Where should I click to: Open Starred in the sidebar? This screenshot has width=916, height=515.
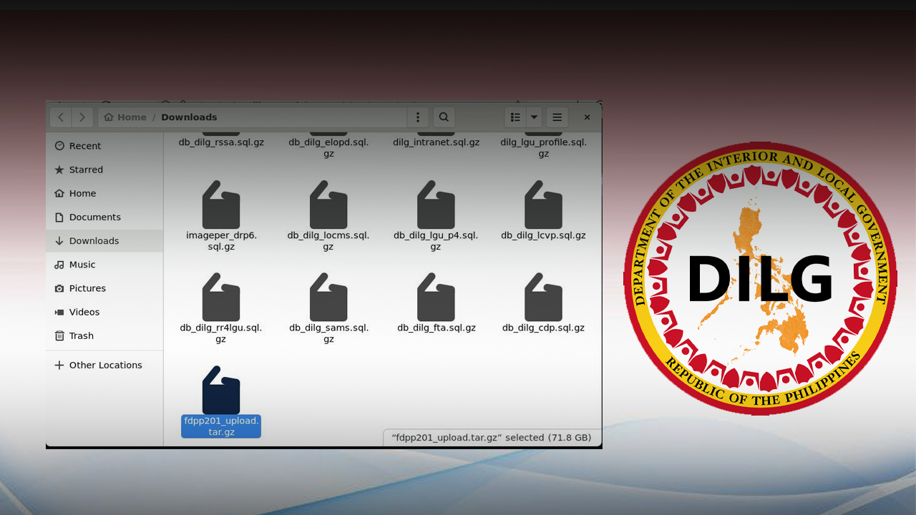(x=104, y=170)
